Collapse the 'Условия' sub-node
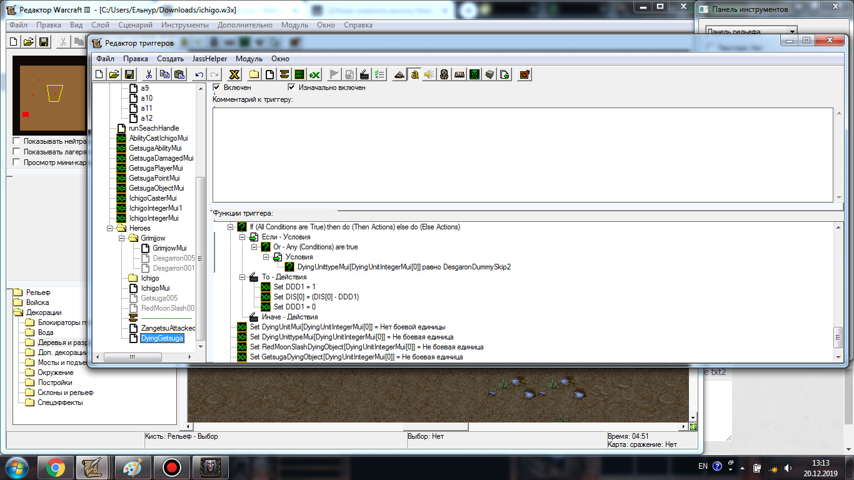The image size is (854, 480). [266, 257]
